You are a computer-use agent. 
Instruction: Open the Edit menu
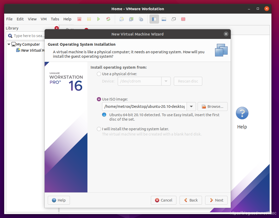tap(20, 19)
